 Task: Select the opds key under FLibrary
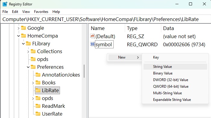[x=43, y=59]
